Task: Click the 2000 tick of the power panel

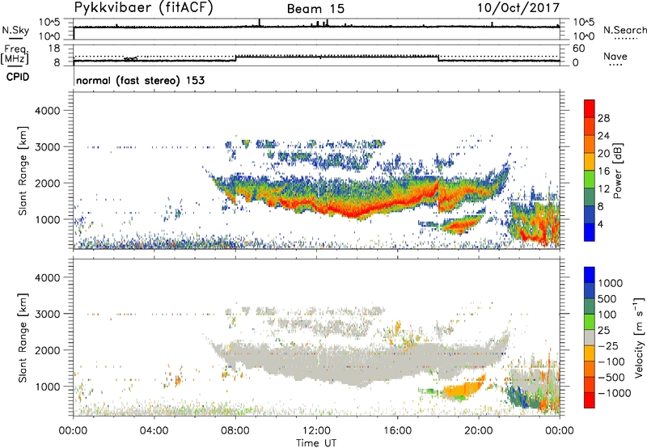Action: coord(47,183)
